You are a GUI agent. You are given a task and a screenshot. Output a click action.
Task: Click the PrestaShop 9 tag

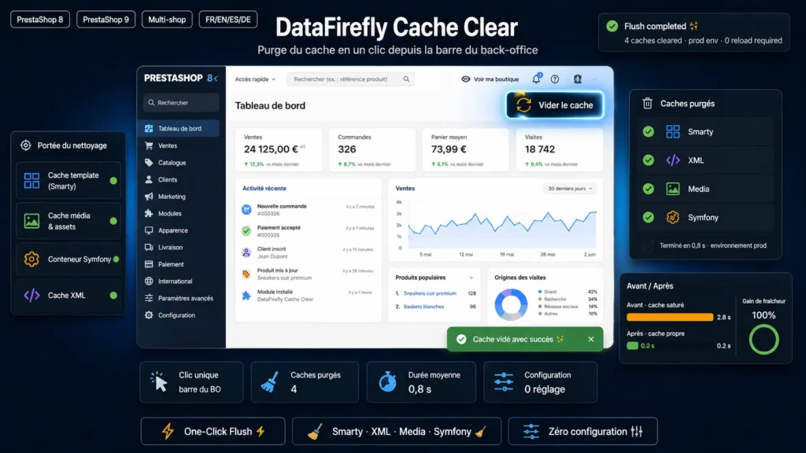tap(106, 20)
